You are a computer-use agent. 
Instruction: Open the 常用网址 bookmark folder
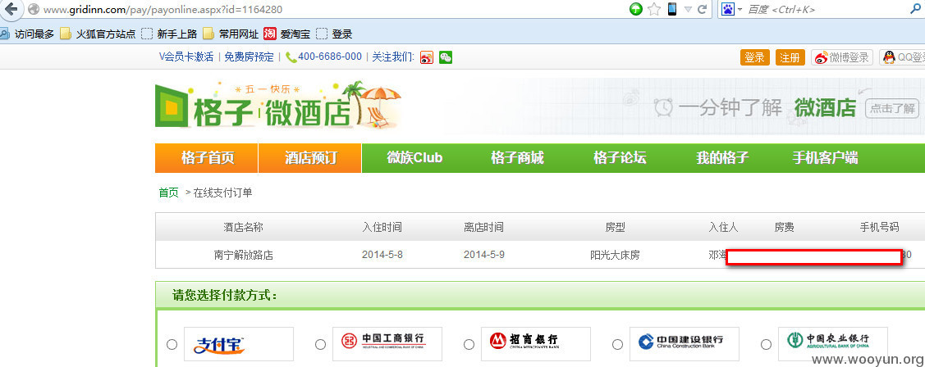(x=230, y=34)
